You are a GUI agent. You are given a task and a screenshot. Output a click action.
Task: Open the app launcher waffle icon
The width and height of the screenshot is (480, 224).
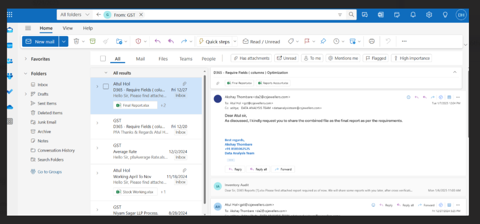tap(10, 15)
